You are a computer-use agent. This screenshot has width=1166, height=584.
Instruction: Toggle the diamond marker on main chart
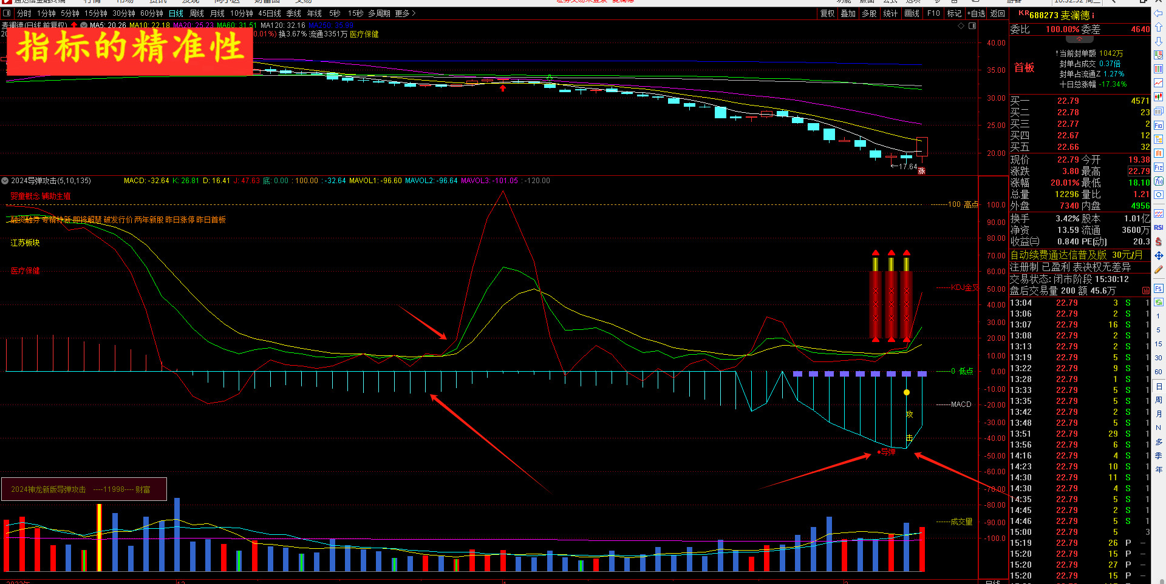point(961,26)
